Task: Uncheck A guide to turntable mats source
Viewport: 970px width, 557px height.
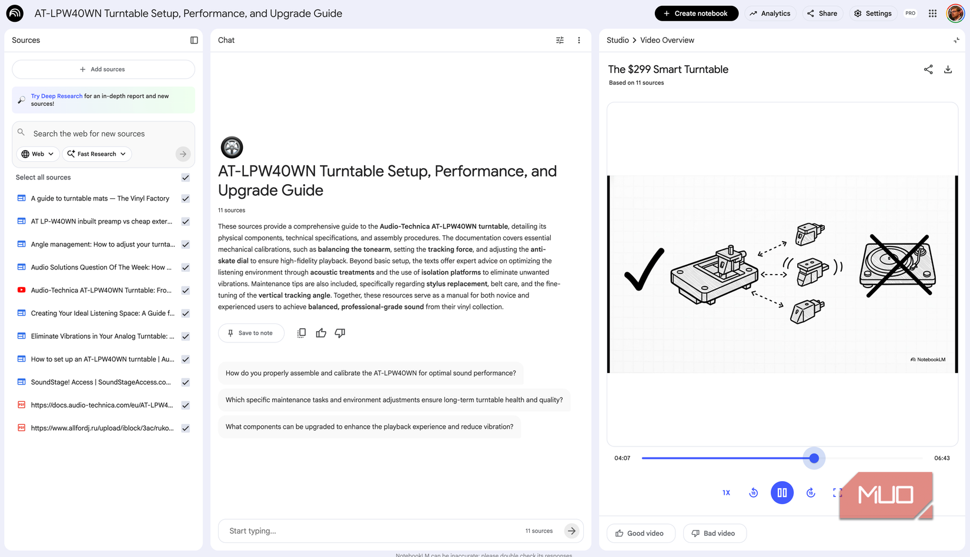Action: click(x=186, y=199)
